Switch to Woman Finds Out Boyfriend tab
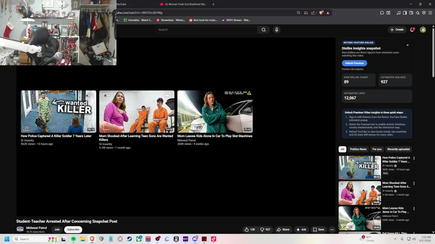This screenshot has width=435, height=244. tap(183, 4)
